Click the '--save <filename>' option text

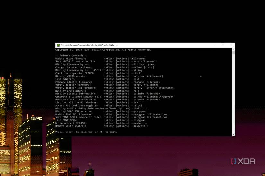(143, 61)
